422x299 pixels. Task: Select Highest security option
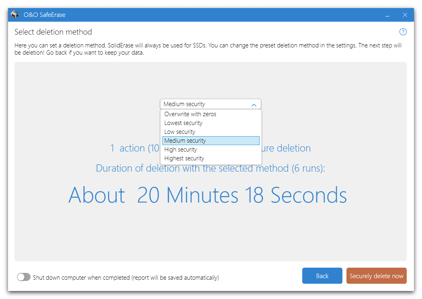click(211, 158)
